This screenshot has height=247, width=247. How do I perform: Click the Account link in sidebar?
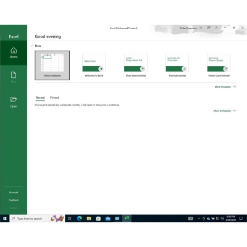[14, 193]
